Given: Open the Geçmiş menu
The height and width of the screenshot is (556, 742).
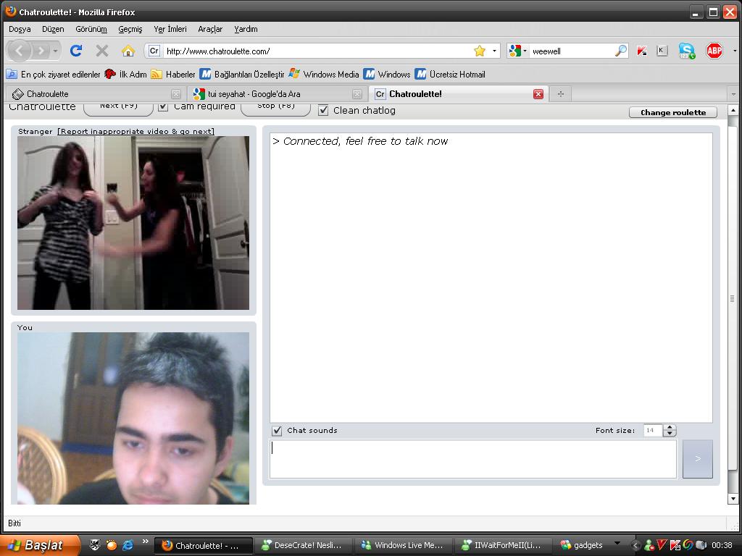Looking at the screenshot, I should tap(130, 29).
